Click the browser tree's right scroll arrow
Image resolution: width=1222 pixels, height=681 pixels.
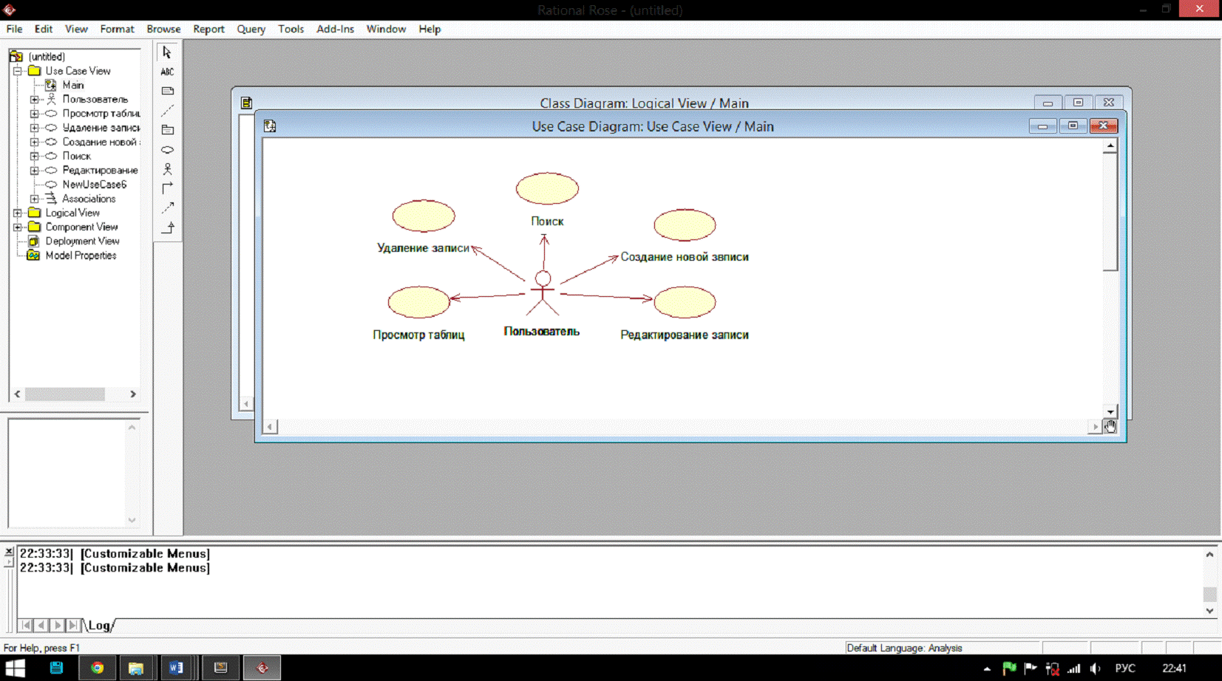[x=133, y=394]
